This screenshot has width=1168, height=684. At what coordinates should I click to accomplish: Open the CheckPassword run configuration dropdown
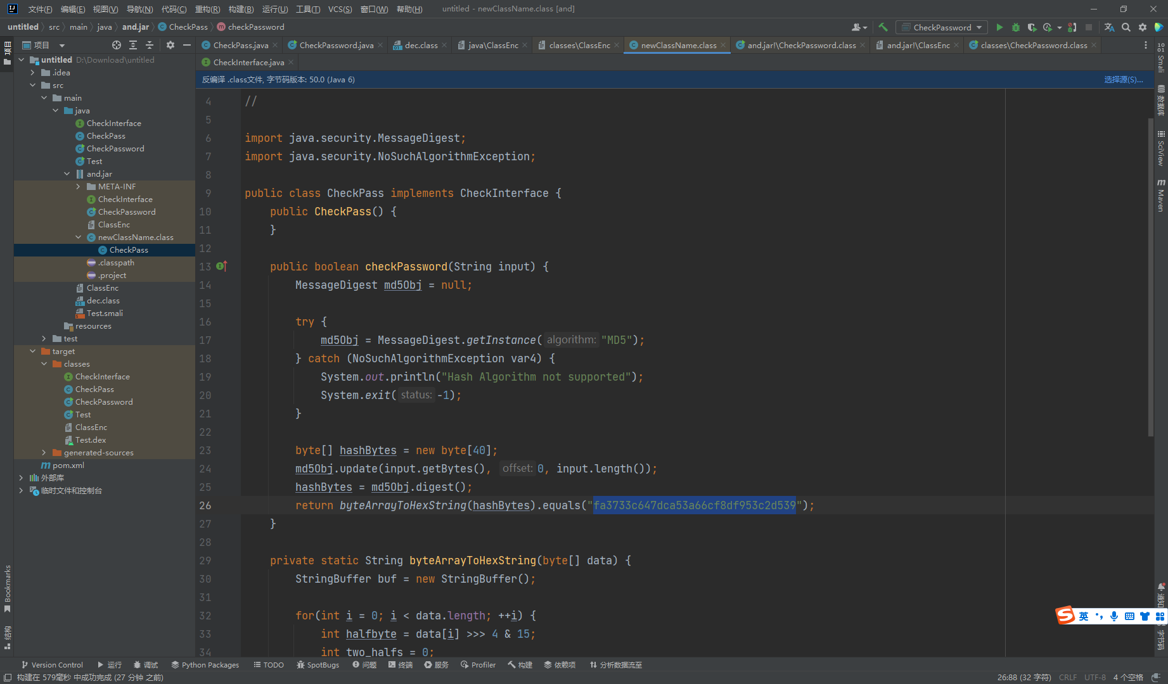[942, 27]
